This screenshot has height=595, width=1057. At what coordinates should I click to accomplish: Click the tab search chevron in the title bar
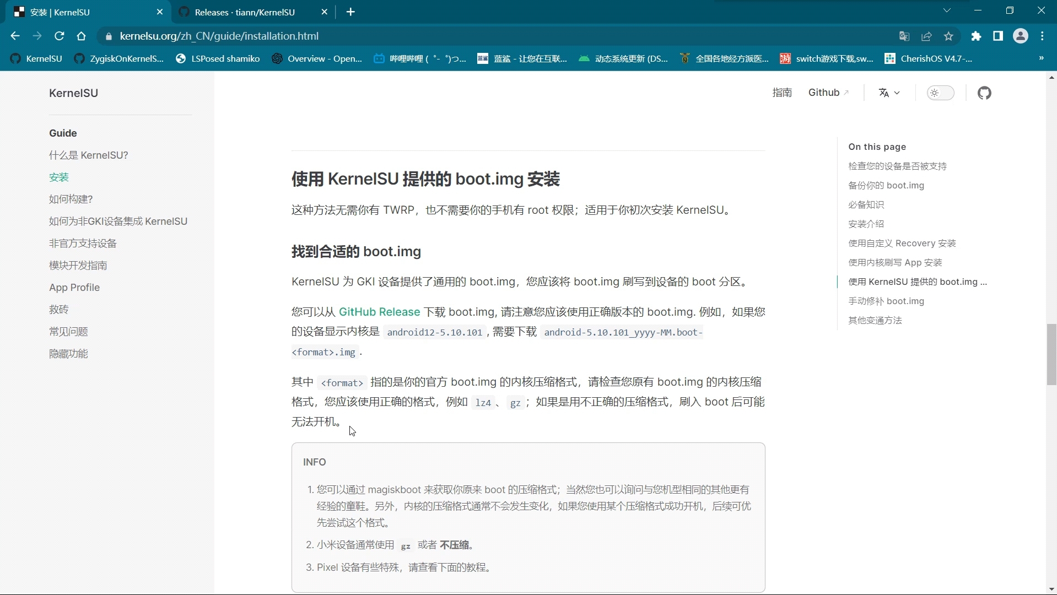point(947,10)
